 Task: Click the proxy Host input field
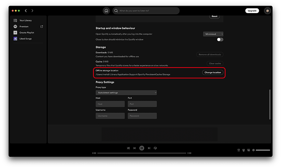[110, 104]
